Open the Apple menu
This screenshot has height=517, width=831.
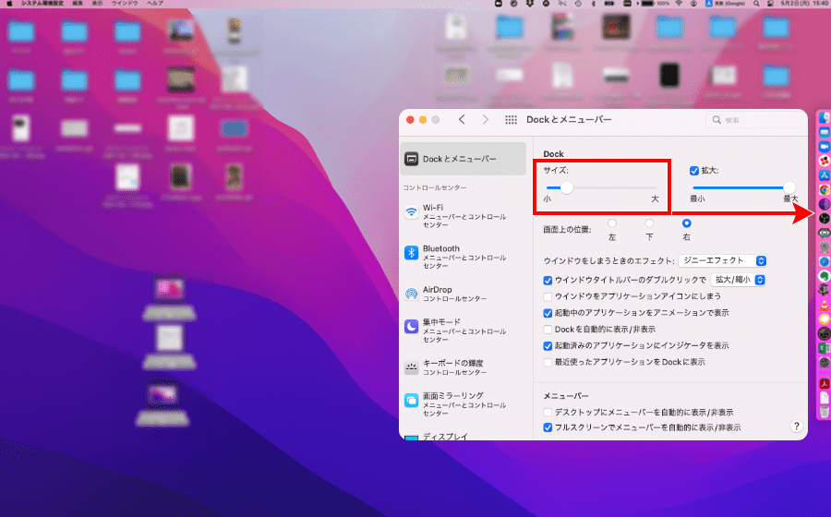tap(9, 3)
